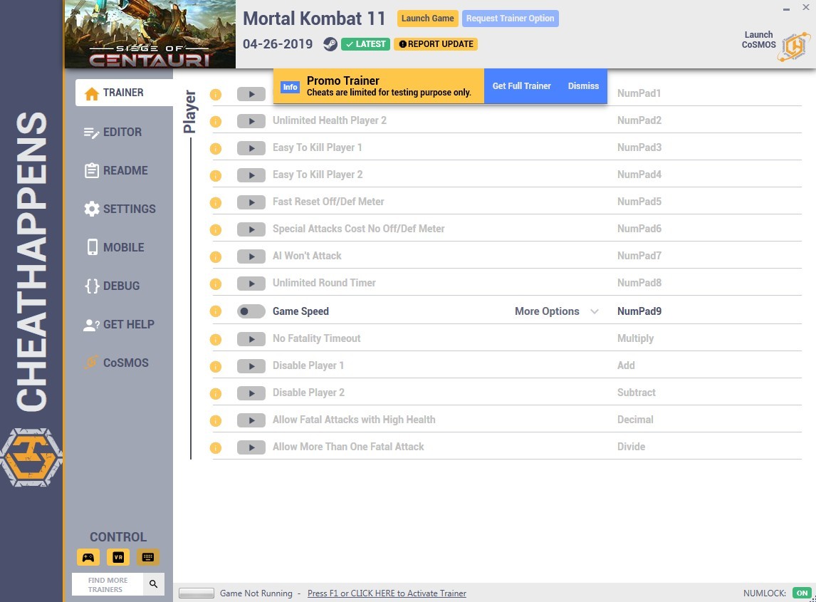Click the REPORT UPDATE button
This screenshot has height=602, width=816.
[436, 44]
